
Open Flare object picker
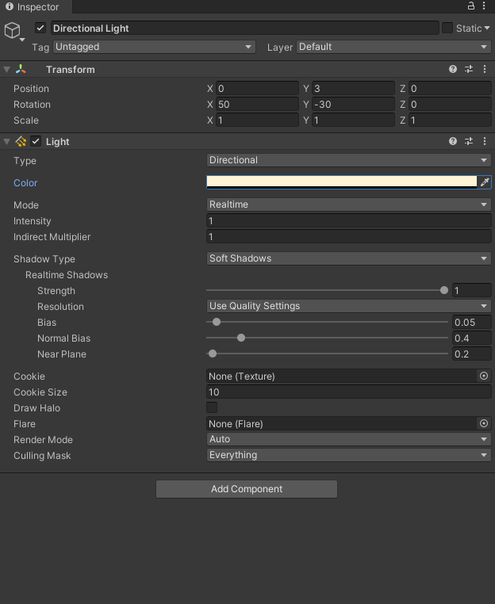pos(484,423)
